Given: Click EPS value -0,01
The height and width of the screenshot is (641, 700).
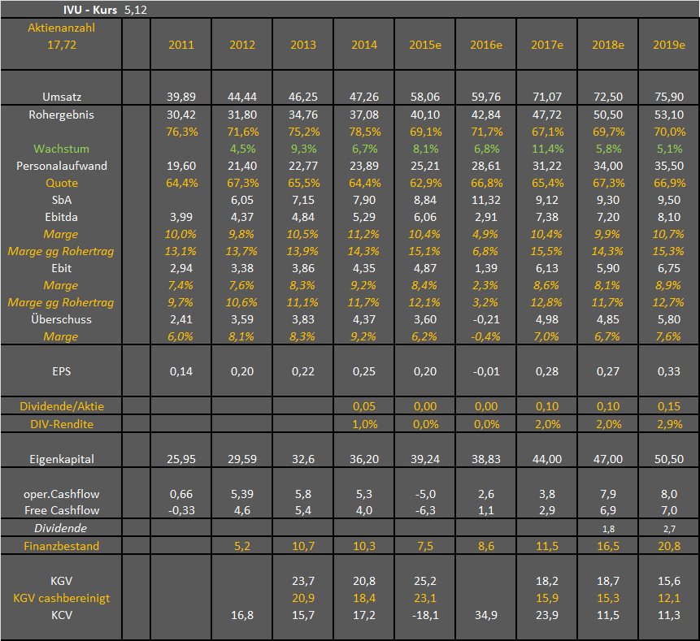Looking at the screenshot, I should pos(486,371).
